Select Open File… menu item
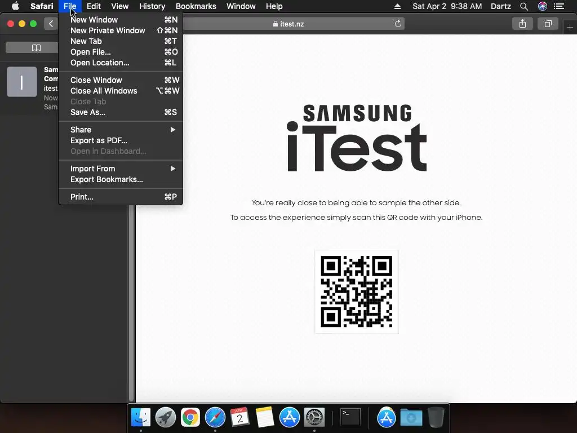The image size is (577, 433). click(121, 52)
